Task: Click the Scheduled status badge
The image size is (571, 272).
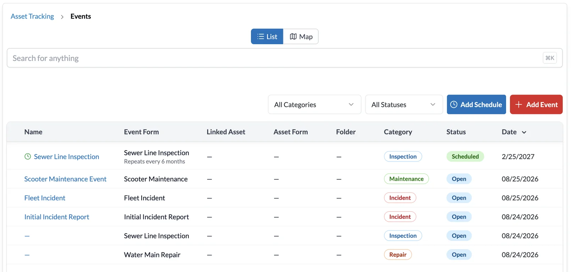Action: coord(465,156)
